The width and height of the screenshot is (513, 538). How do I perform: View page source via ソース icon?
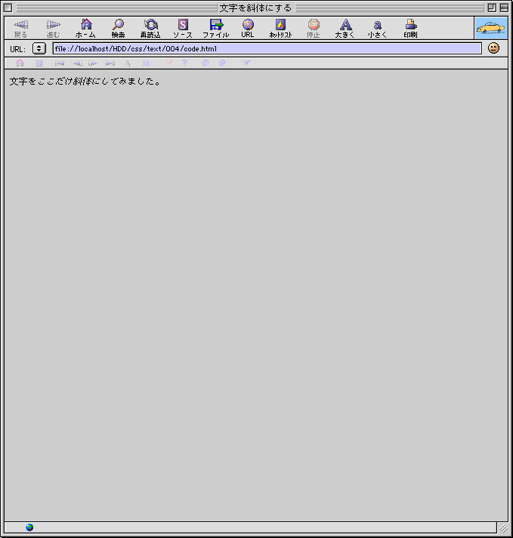pyautogui.click(x=183, y=25)
